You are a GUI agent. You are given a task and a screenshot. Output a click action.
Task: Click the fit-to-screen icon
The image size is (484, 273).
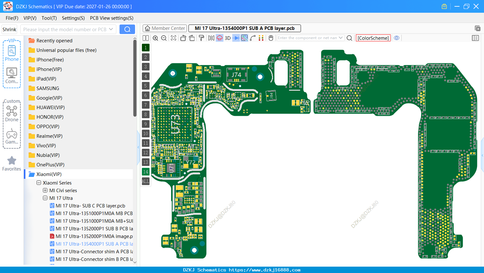point(174,38)
